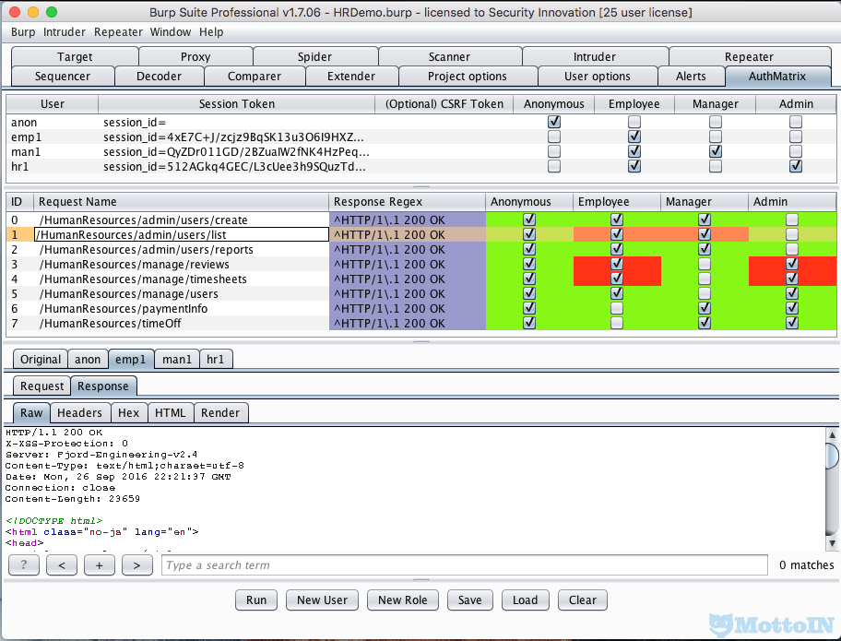Show the hr1 user tab
Screen dimensions: 841x641
[x=216, y=360]
